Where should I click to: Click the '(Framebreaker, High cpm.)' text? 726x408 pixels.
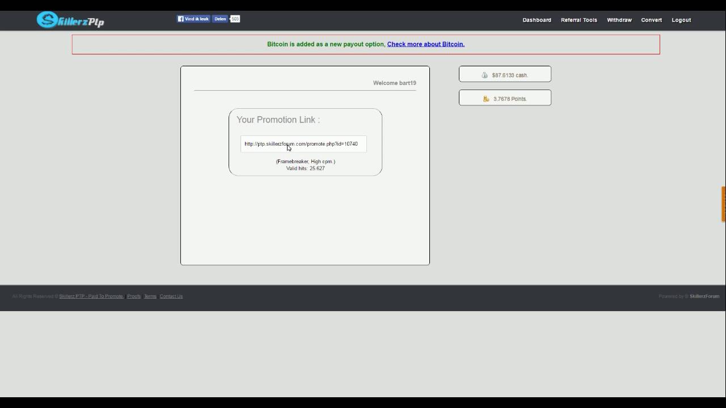tap(305, 161)
